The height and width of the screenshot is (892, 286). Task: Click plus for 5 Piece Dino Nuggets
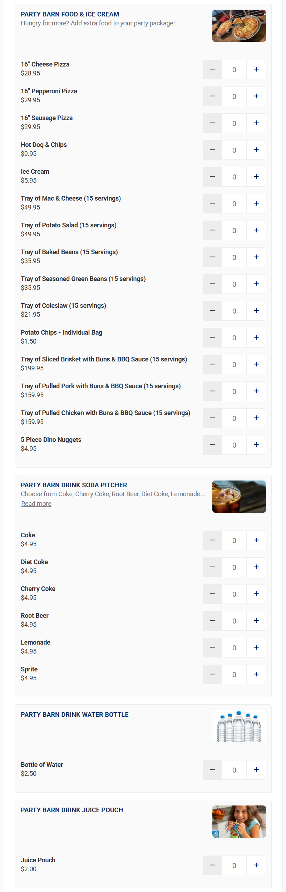(x=256, y=445)
